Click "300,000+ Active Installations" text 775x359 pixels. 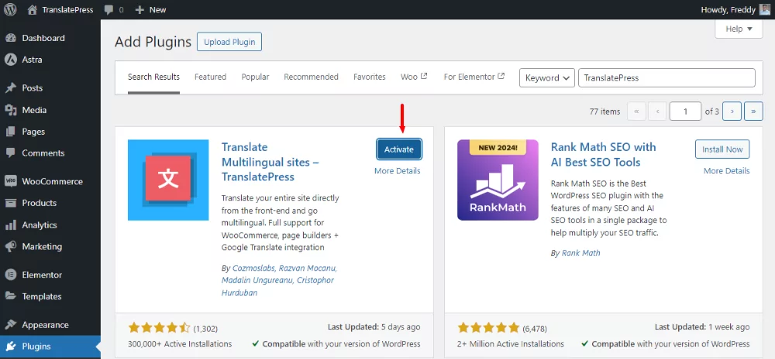pyautogui.click(x=180, y=344)
